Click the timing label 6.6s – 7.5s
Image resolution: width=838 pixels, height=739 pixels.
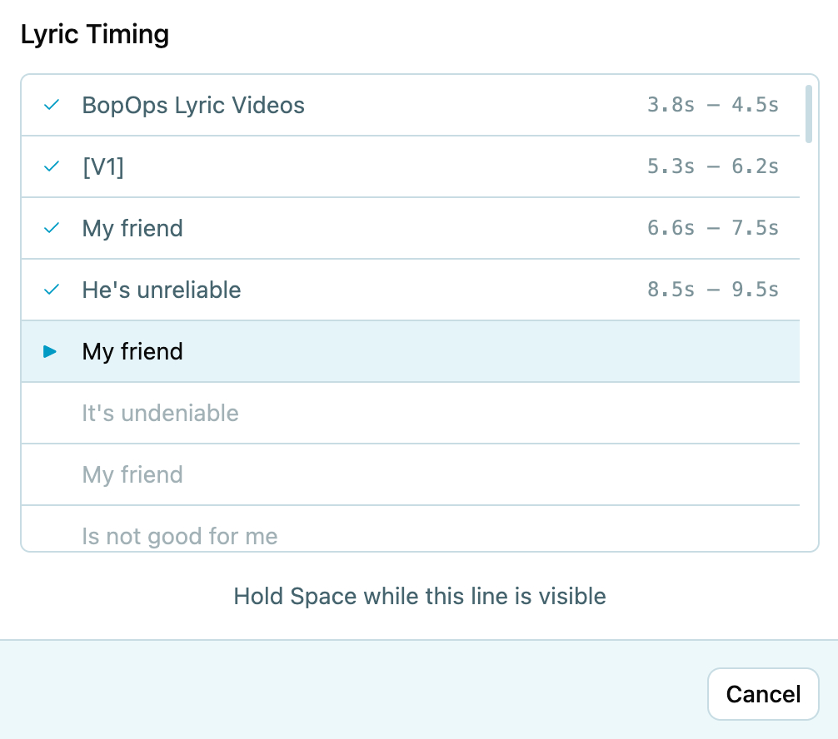[x=713, y=228]
